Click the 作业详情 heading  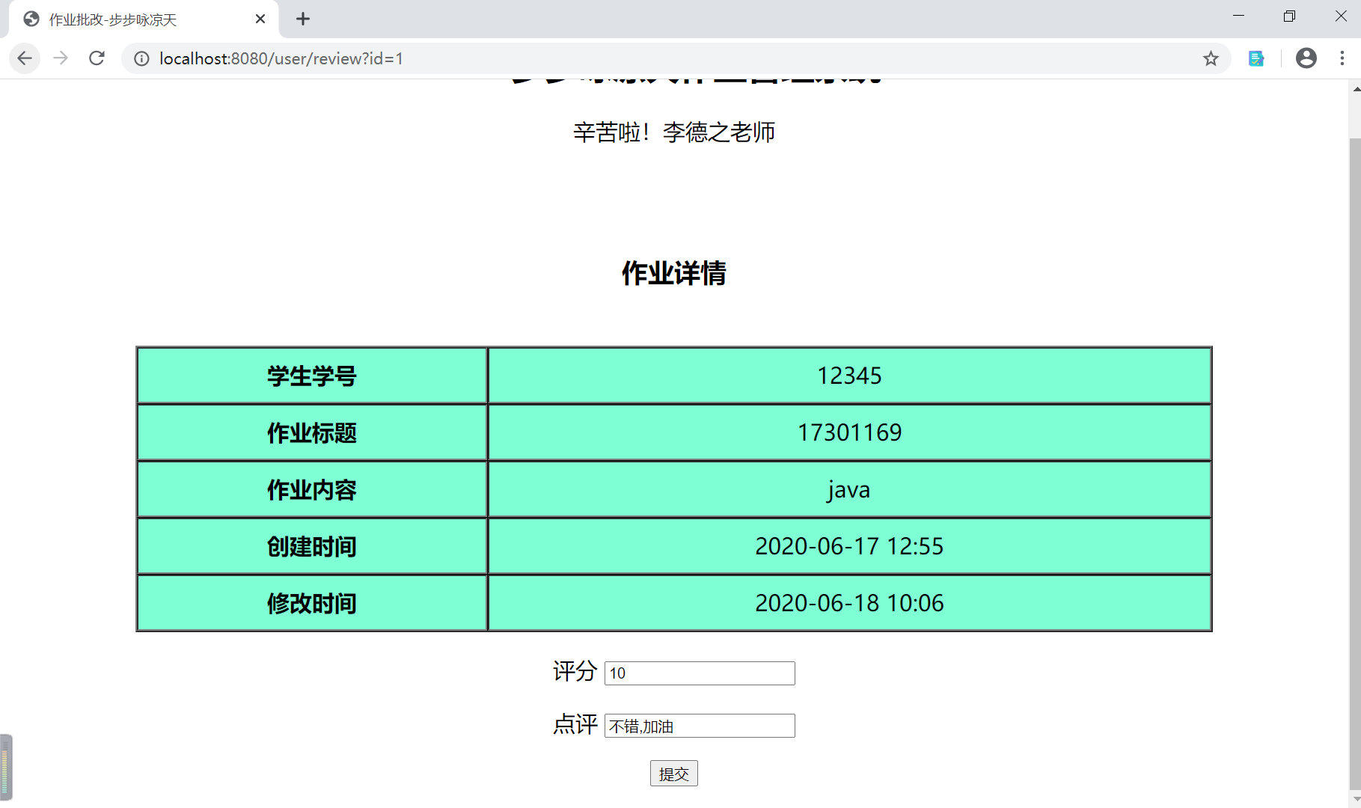[x=674, y=273]
